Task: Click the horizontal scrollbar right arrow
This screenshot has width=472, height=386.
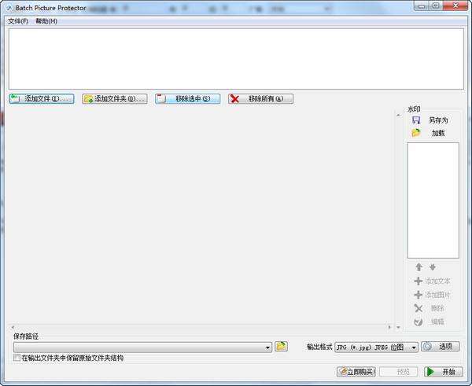Action: tap(389, 327)
